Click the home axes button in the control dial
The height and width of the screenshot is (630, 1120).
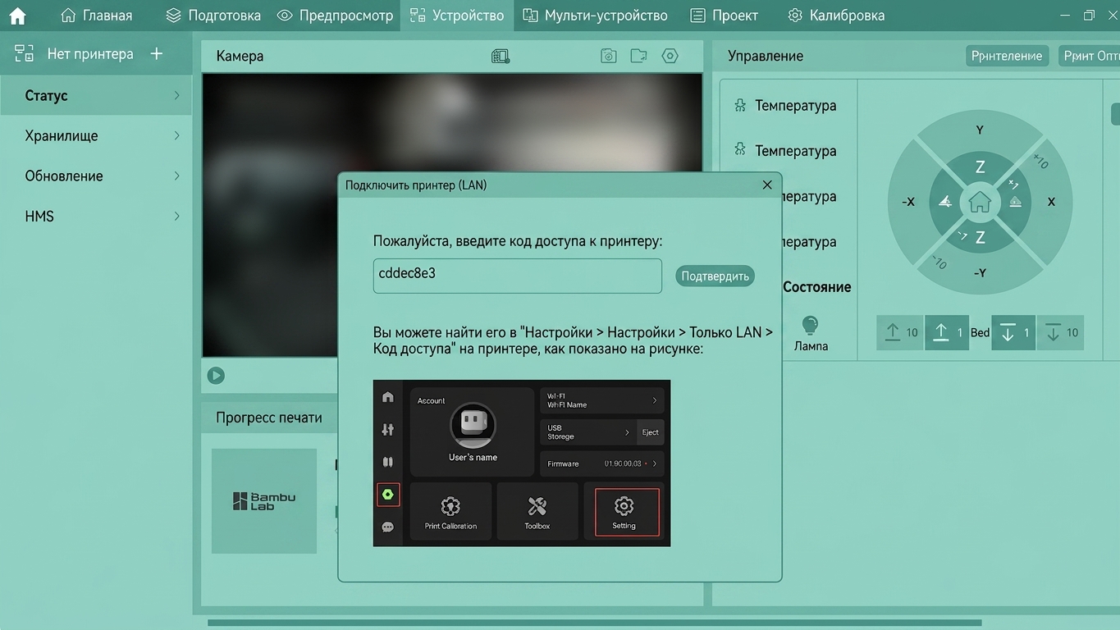tap(980, 202)
